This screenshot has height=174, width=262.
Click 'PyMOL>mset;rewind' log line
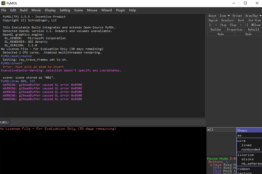16,56
